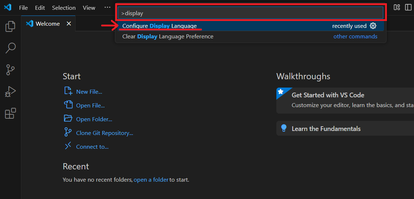Screen dimensions: 414x199
Task: Close the Welcome tab
Action: pos(69,24)
